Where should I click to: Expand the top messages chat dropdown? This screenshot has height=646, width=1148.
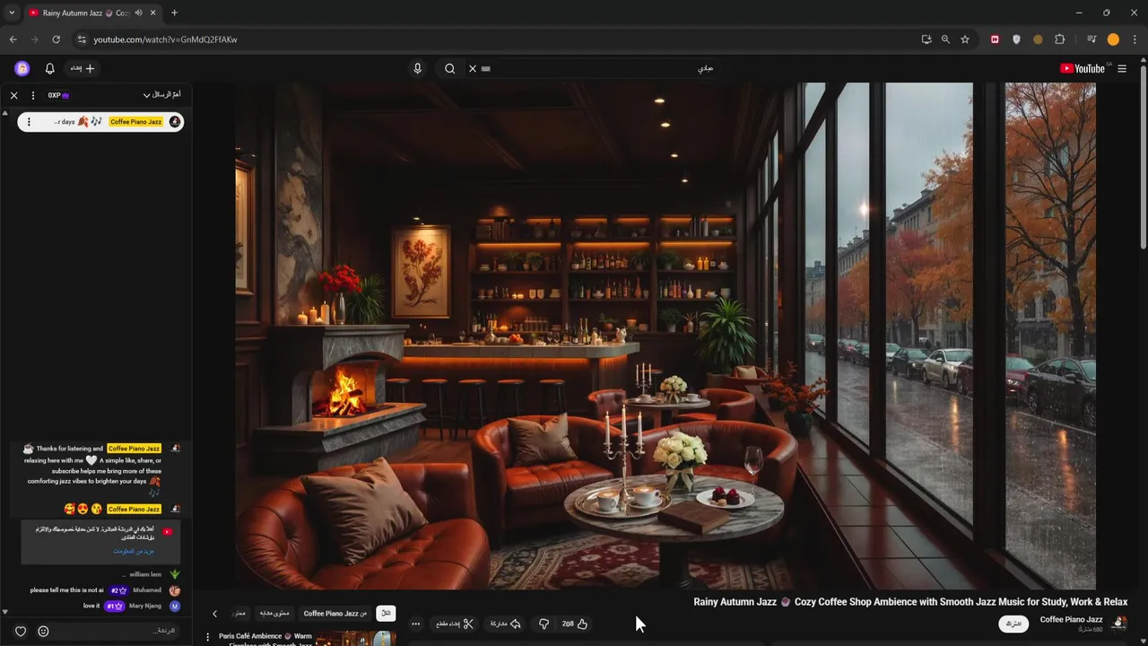(x=161, y=94)
